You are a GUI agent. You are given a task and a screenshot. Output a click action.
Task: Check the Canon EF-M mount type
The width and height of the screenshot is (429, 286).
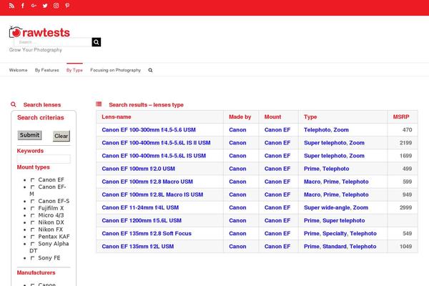click(33, 187)
